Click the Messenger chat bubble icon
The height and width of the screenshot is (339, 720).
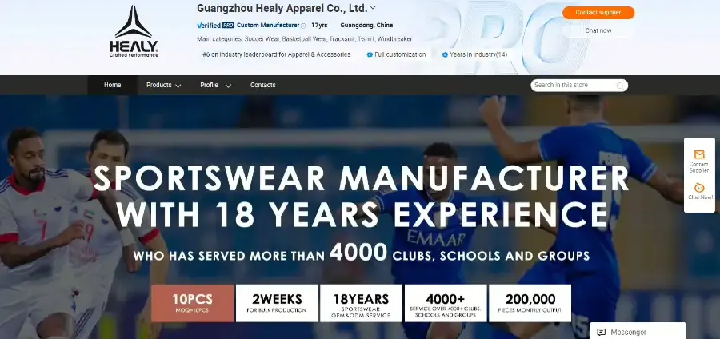(x=601, y=332)
